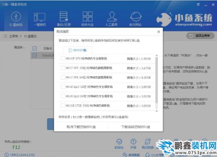Viewport: 217px width, 157px height.
Task: Click scrollbar up arrow in system list
Action: (157, 56)
